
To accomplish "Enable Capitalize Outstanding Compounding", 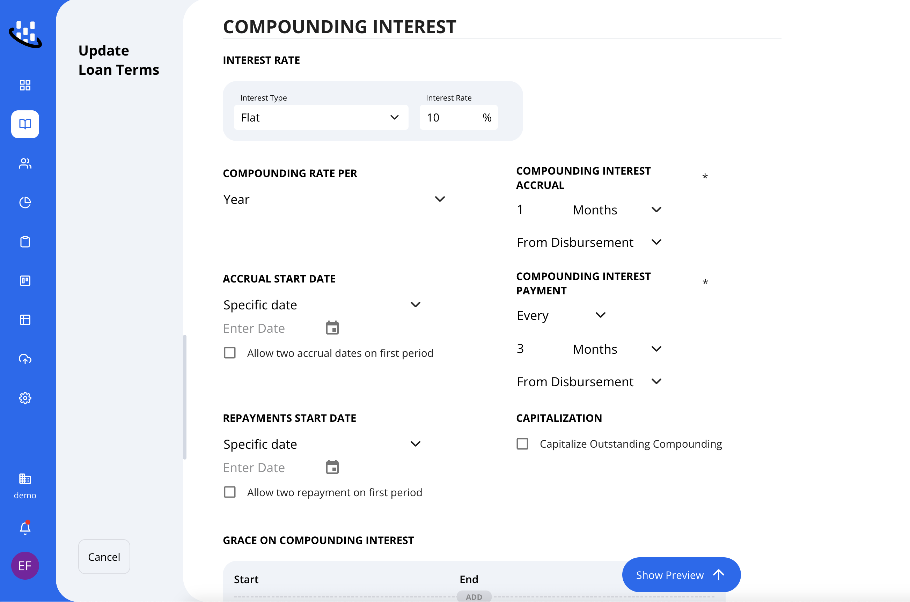I will (522, 444).
